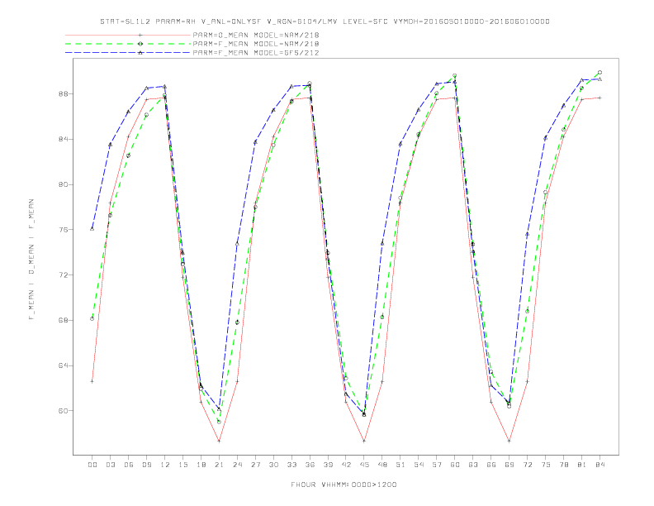Click y-axis tick value 84

coord(61,139)
